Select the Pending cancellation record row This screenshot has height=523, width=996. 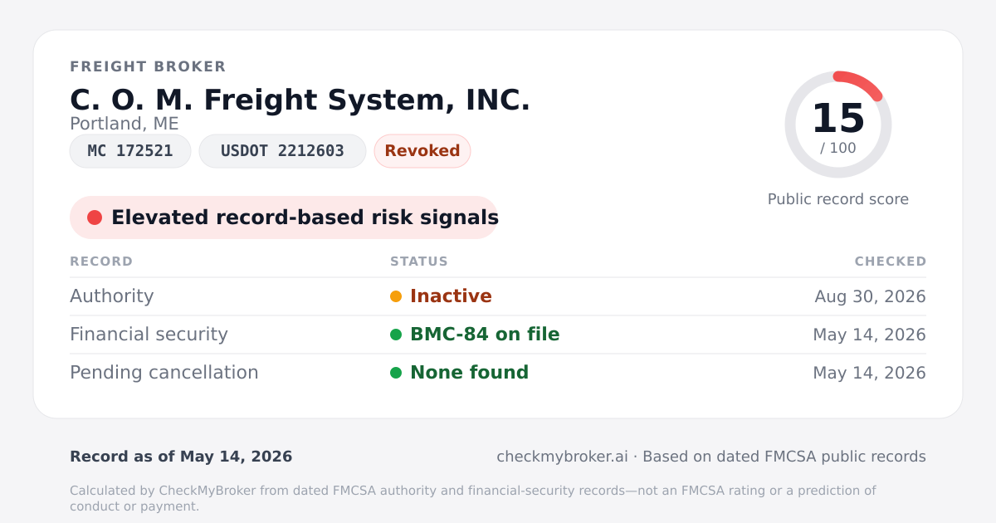[x=498, y=373]
